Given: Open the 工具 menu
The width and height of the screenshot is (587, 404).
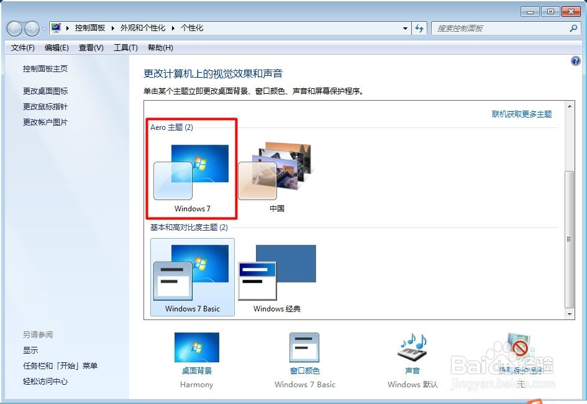Looking at the screenshot, I should 125,48.
